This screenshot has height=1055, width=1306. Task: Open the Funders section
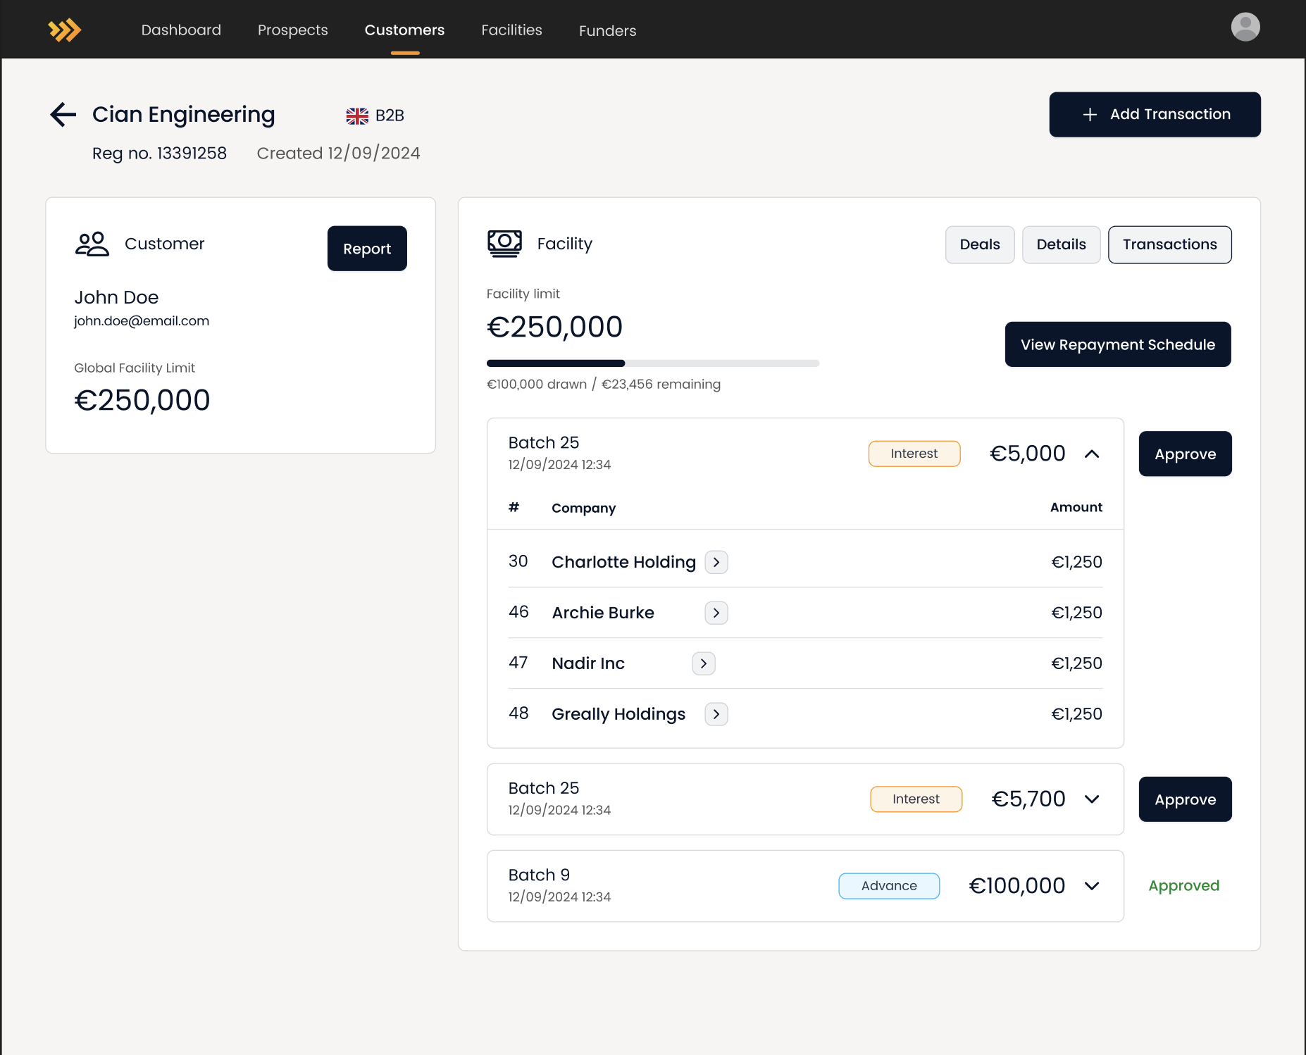(607, 30)
